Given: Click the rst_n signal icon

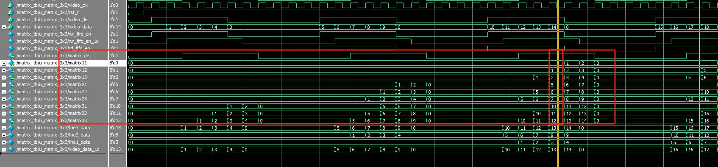Looking at the screenshot, I should (x=11, y=12).
